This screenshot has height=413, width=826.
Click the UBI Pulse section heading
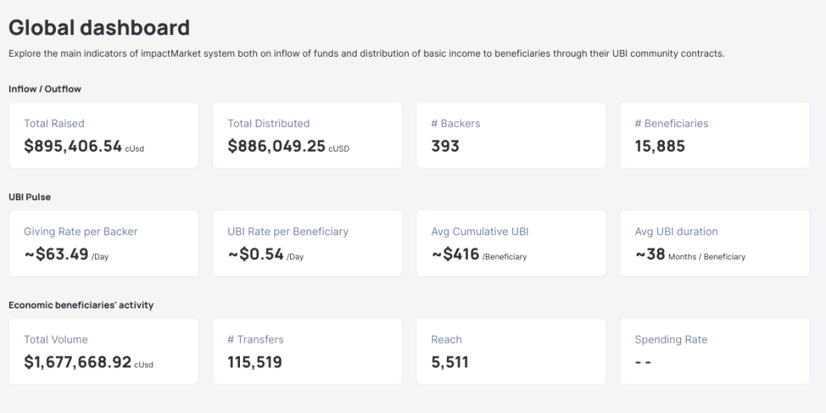click(x=29, y=196)
